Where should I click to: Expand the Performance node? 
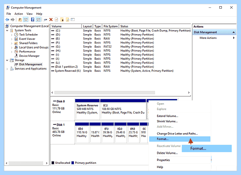[12, 52]
